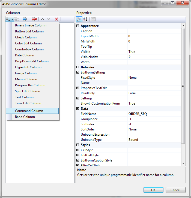Select Hyperlink Column
The width and height of the screenshot is (191, 198).
pos(28,67)
